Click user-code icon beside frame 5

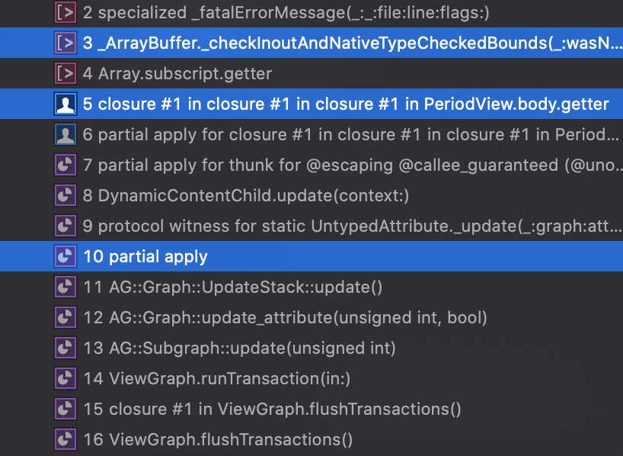coord(66,104)
